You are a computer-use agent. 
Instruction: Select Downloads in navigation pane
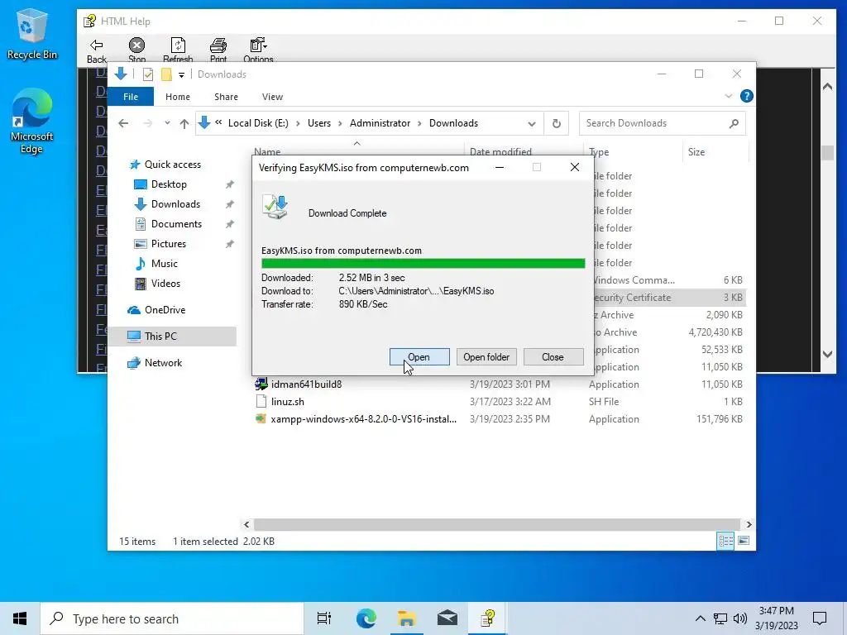(175, 204)
